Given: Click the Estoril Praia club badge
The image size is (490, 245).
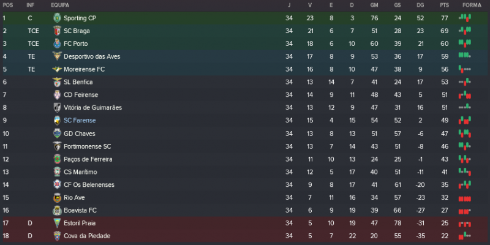Looking at the screenshot, I should 57,223.
